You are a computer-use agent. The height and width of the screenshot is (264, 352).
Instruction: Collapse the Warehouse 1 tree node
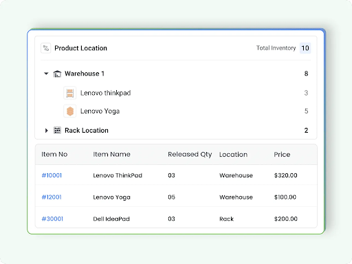(46, 74)
